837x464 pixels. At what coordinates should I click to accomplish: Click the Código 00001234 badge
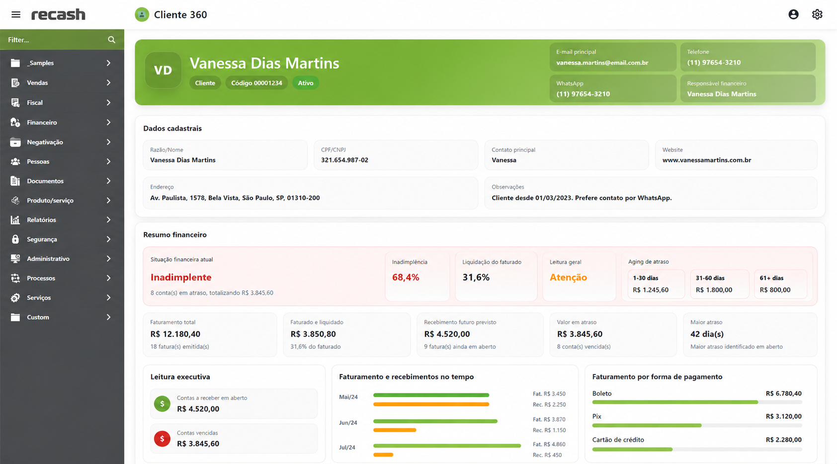pyautogui.click(x=256, y=83)
